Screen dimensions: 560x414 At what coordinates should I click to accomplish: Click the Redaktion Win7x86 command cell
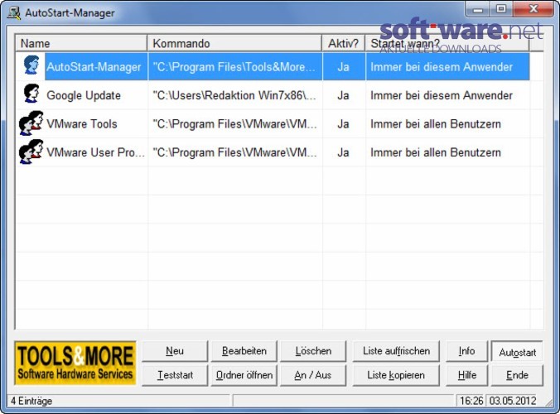coord(234,95)
